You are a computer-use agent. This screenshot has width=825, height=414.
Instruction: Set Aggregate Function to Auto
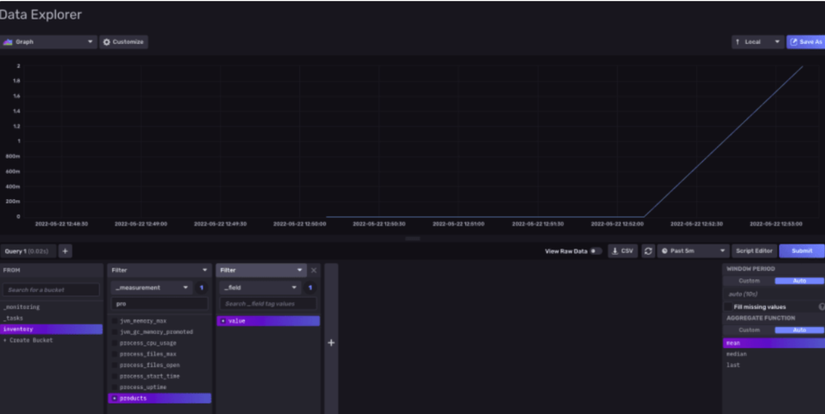coord(799,330)
